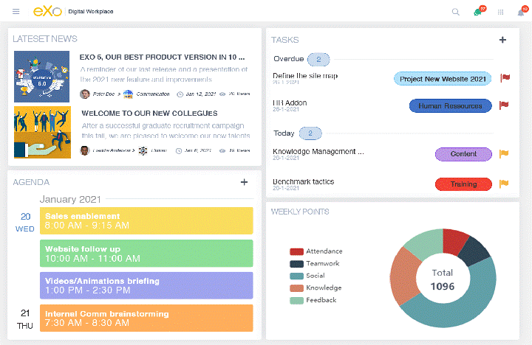Click the eXo logo
Image resolution: width=532 pixels, height=345 pixels.
click(47, 11)
